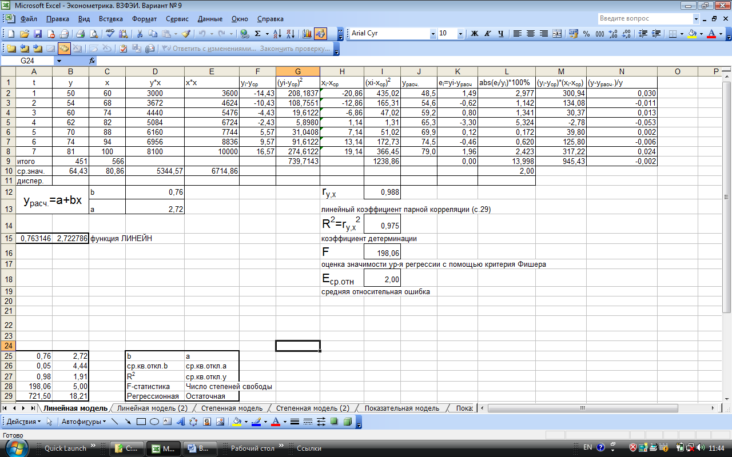Toggle highlighted Show All Comments button
Image resolution: width=732 pixels, height=457 pixels.
pyautogui.click(x=63, y=49)
